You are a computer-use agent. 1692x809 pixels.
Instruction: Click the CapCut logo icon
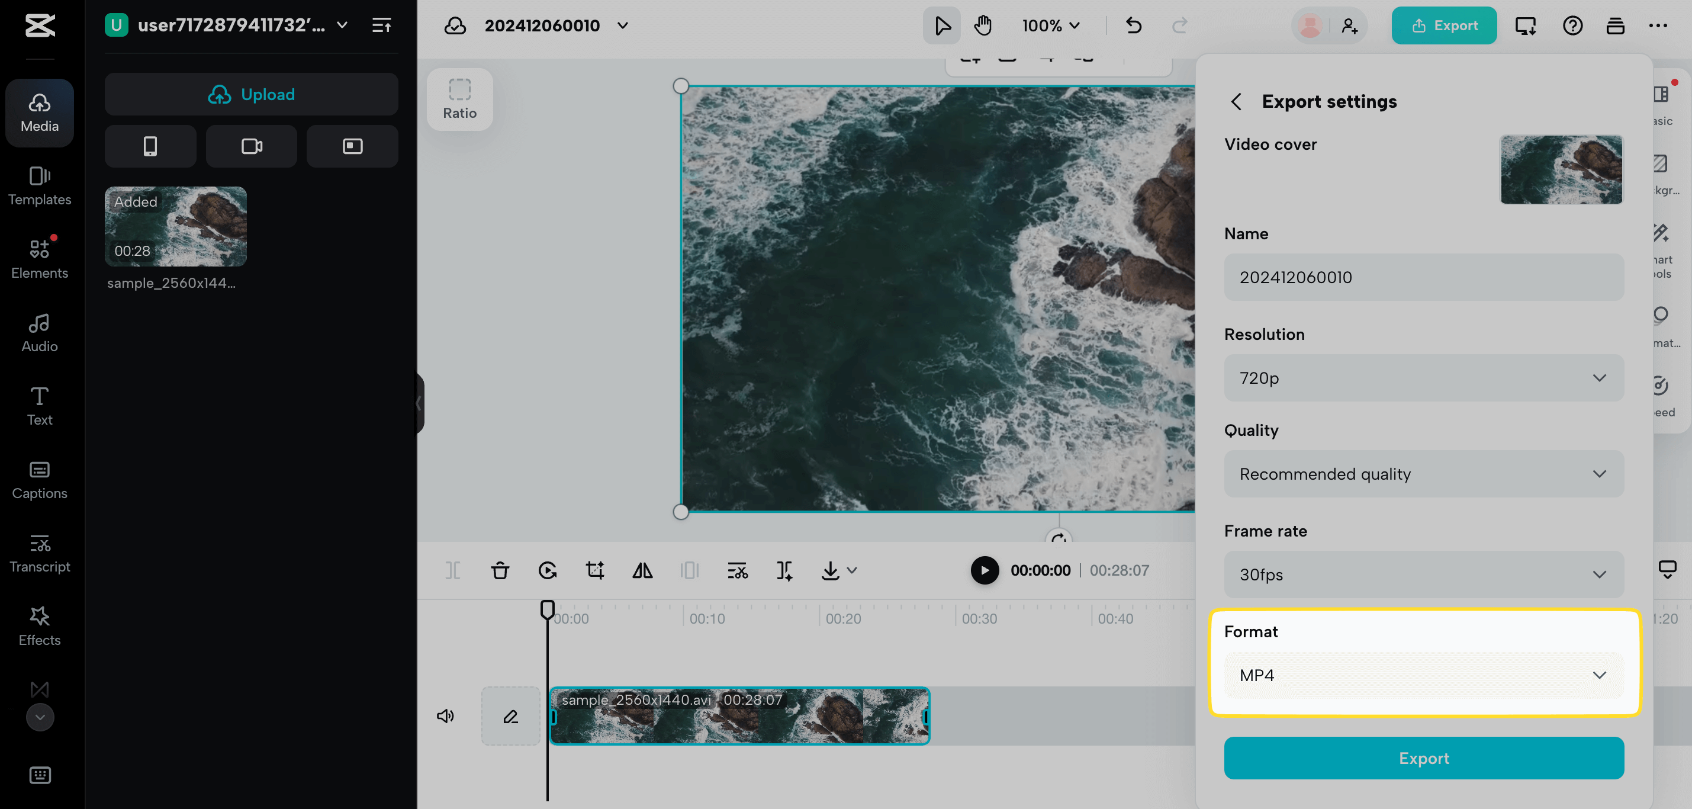pyautogui.click(x=40, y=25)
